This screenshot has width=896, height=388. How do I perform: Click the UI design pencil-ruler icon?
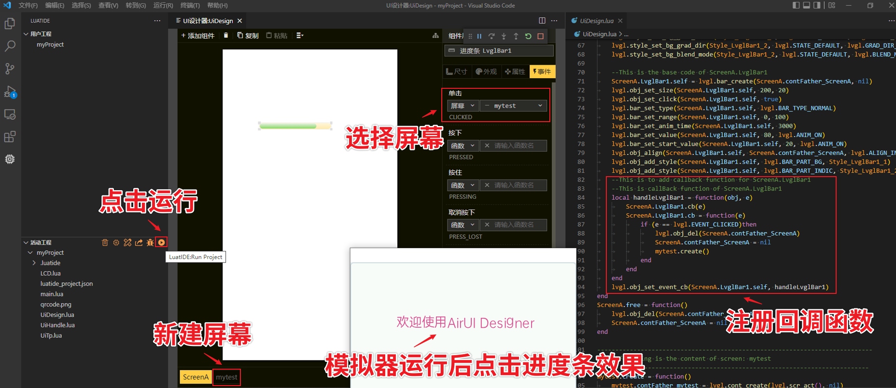(127, 242)
